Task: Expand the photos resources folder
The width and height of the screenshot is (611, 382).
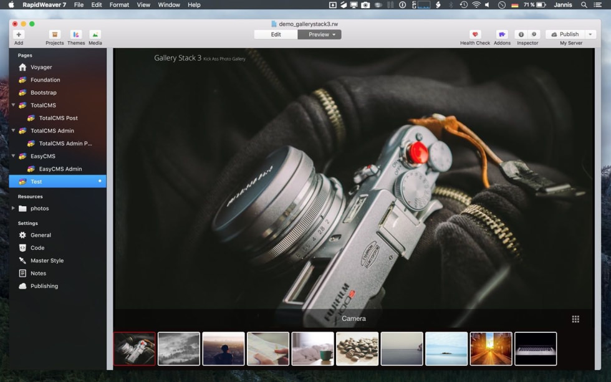Action: click(13, 208)
